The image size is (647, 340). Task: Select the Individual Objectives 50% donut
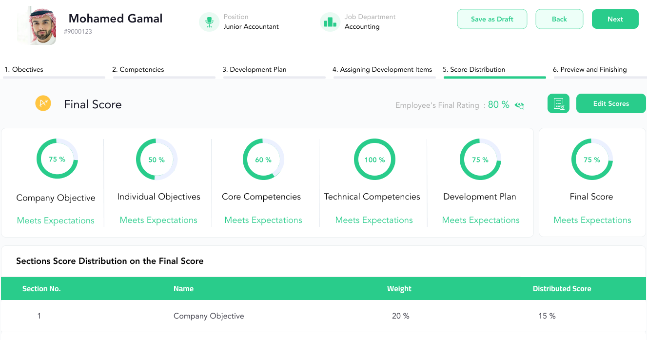pyautogui.click(x=157, y=160)
